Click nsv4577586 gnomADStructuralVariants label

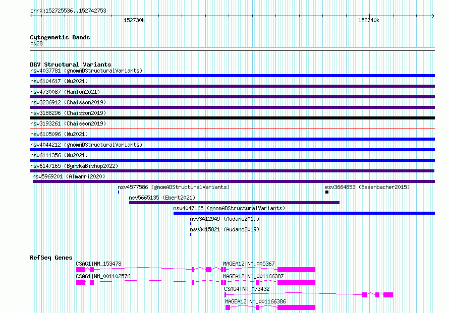[x=174, y=187]
